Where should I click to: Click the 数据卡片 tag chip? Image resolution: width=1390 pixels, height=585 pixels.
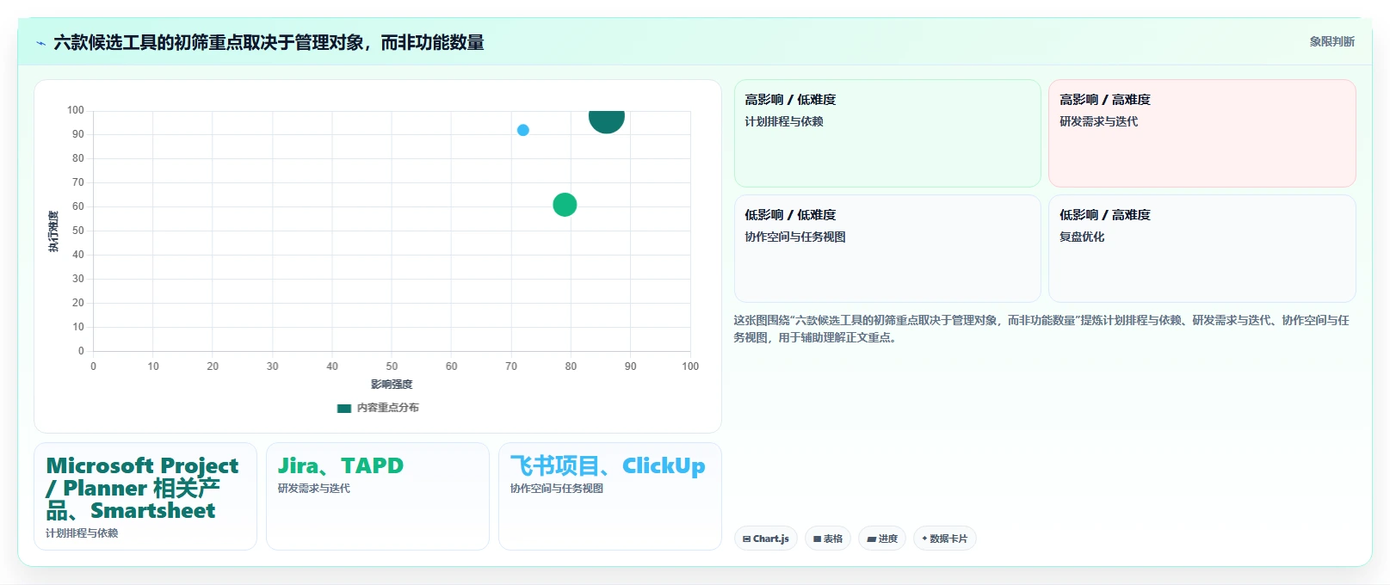pyautogui.click(x=945, y=539)
